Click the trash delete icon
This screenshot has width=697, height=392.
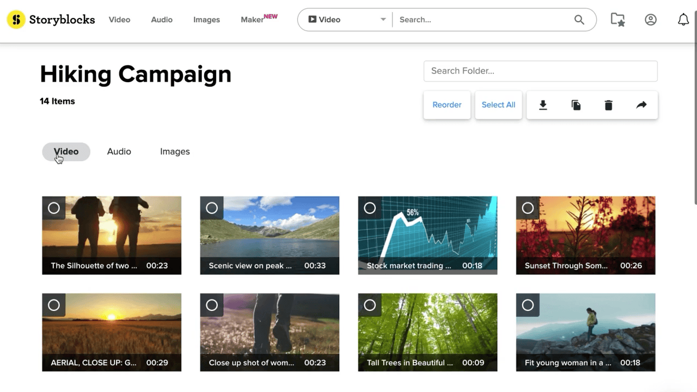pos(609,105)
